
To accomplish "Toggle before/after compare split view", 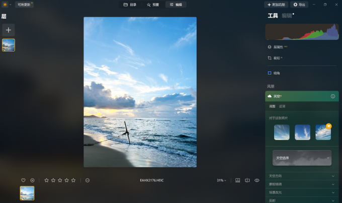I will point(247,180).
